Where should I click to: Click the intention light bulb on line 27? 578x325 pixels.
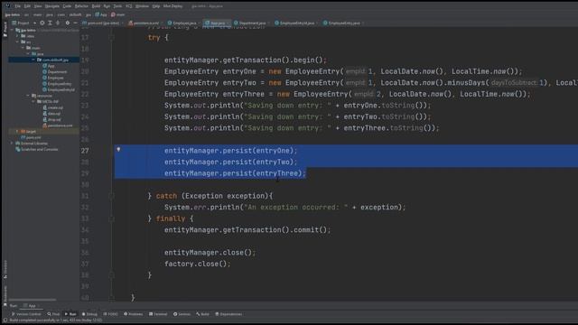pyautogui.click(x=118, y=149)
